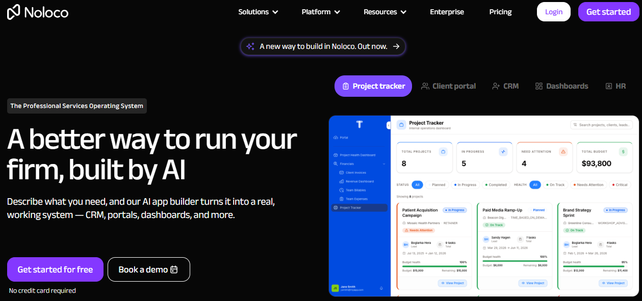The height and width of the screenshot is (301, 642).
Task: Click the Search projects, clients, leads field
Action: [601, 125]
